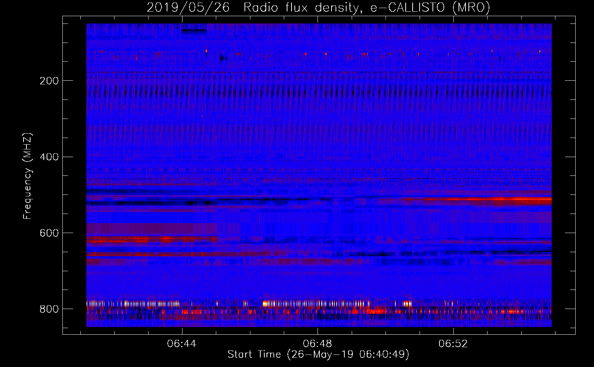The image size is (594, 367).
Task: Click the 600 frequency tick label
Action: pyautogui.click(x=49, y=233)
